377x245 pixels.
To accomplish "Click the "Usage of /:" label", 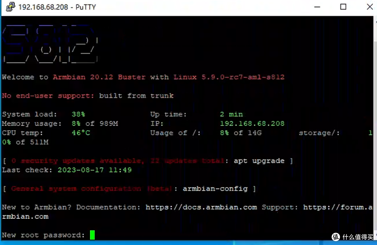I will (x=176, y=133).
